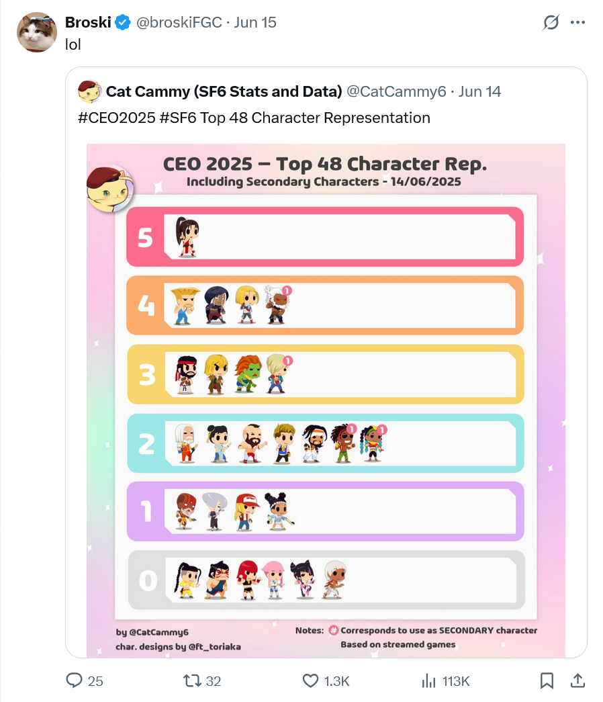Click the repost arrows icon
603x702 pixels.
(x=192, y=681)
